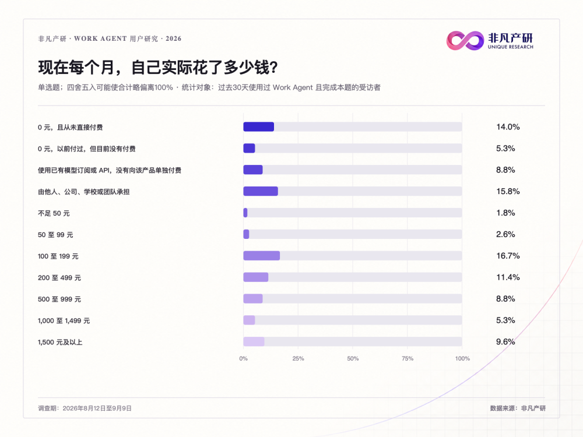Screen dimensions: 583x437
Task: Click the 75% axis label
Action: click(408, 358)
